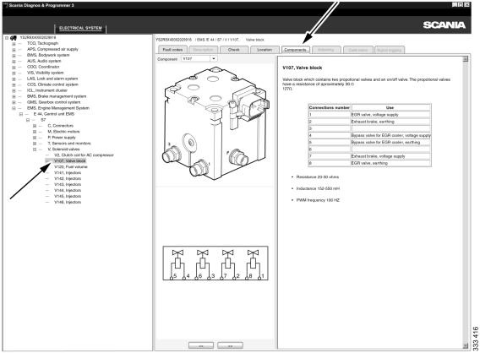Select E 44, Control unit EMS item
Screen dimensions: 480x353
coord(54,114)
